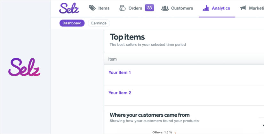Viewport: 264px width, 134px height.
Task: Click the Marketing megaphone icon
Action: 243,8
